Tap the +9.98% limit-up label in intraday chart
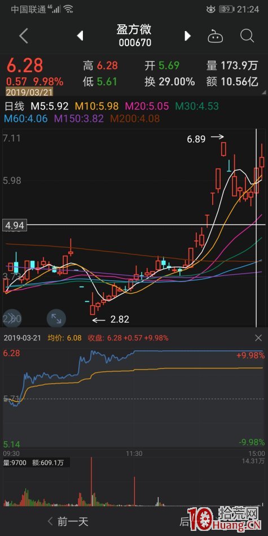This screenshot has height=536, width=268. point(251,355)
